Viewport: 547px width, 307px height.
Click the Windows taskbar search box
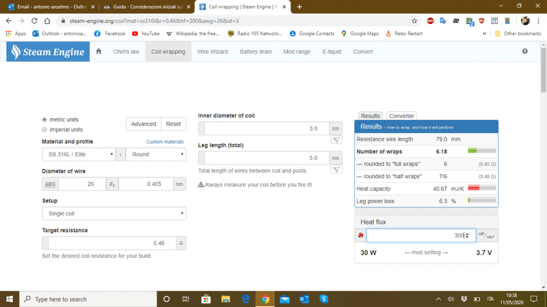pyautogui.click(x=88, y=299)
